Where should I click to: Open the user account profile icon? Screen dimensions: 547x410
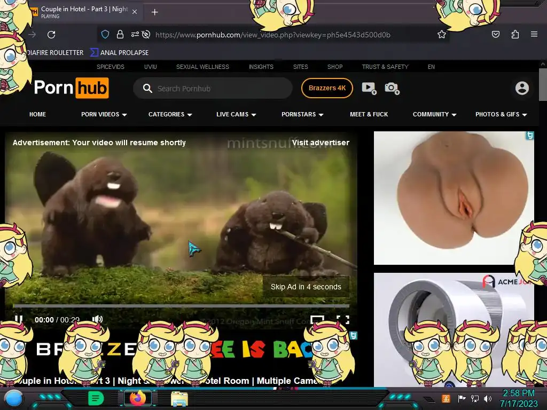point(522,88)
